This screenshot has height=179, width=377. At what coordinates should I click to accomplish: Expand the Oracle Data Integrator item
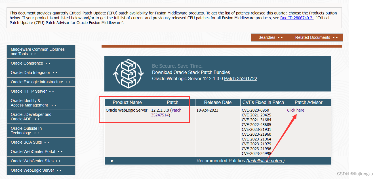[x=41, y=73]
